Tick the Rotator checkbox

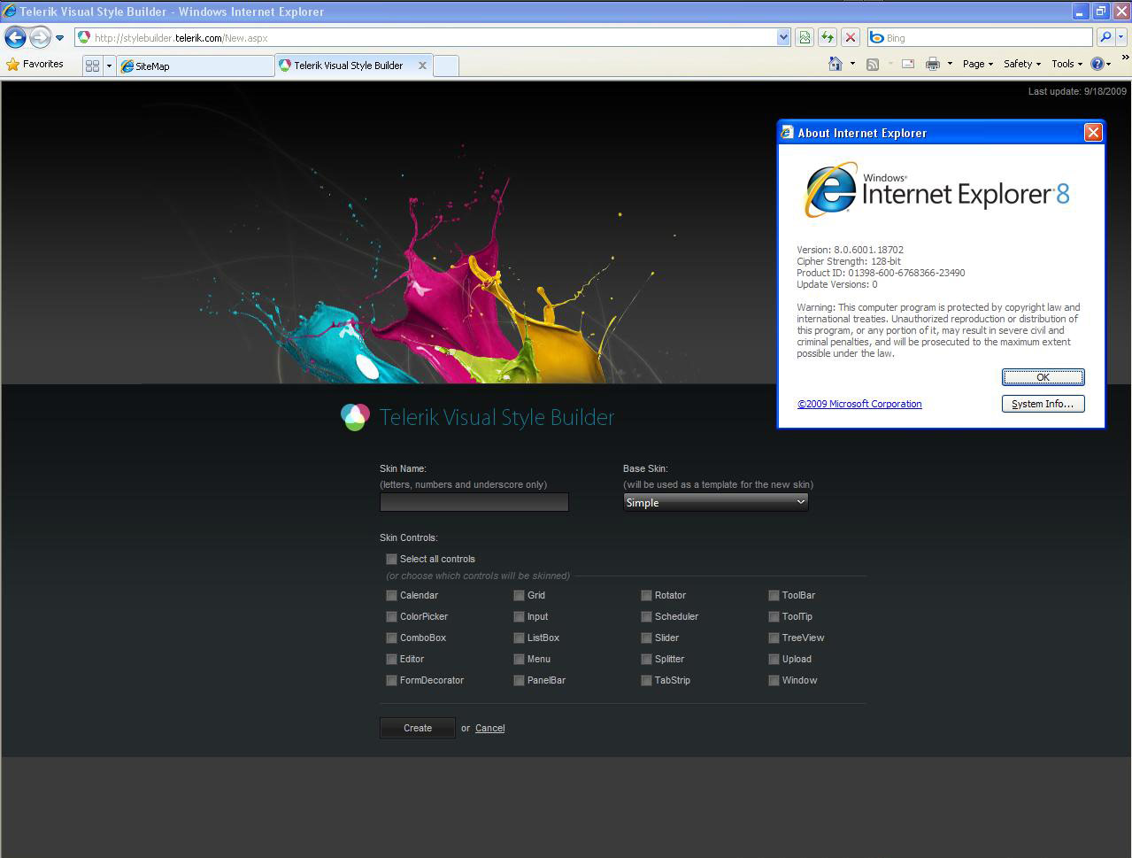click(646, 595)
